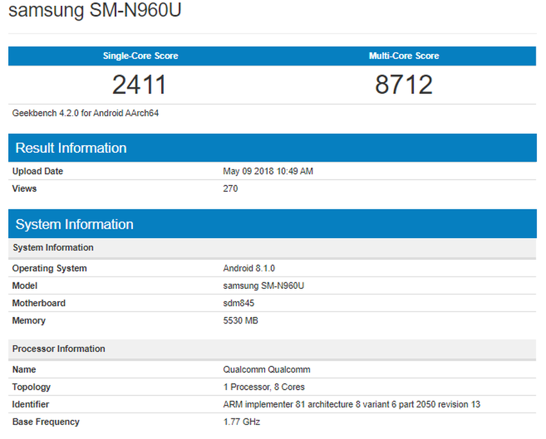Expand the Processor Information subsection
This screenshot has height=439, width=546.
point(58,349)
